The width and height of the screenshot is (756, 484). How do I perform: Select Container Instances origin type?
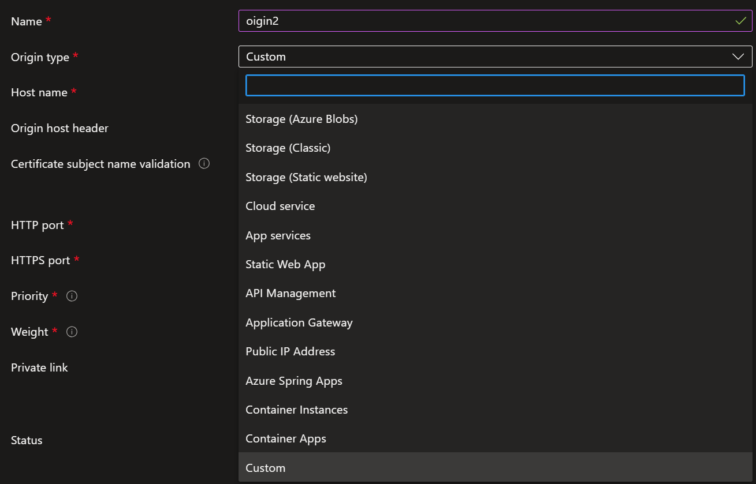[296, 410]
